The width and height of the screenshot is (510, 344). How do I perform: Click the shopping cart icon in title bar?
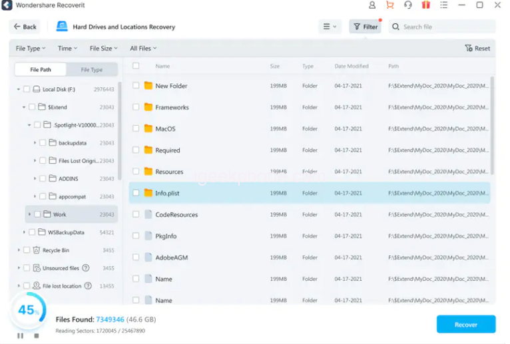click(390, 5)
